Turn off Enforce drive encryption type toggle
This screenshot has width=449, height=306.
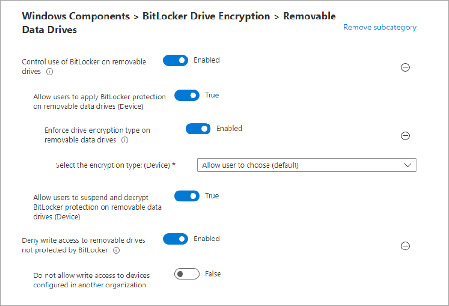(x=198, y=129)
